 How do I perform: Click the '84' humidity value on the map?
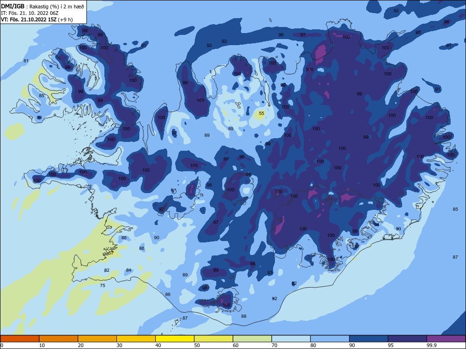click(129, 270)
